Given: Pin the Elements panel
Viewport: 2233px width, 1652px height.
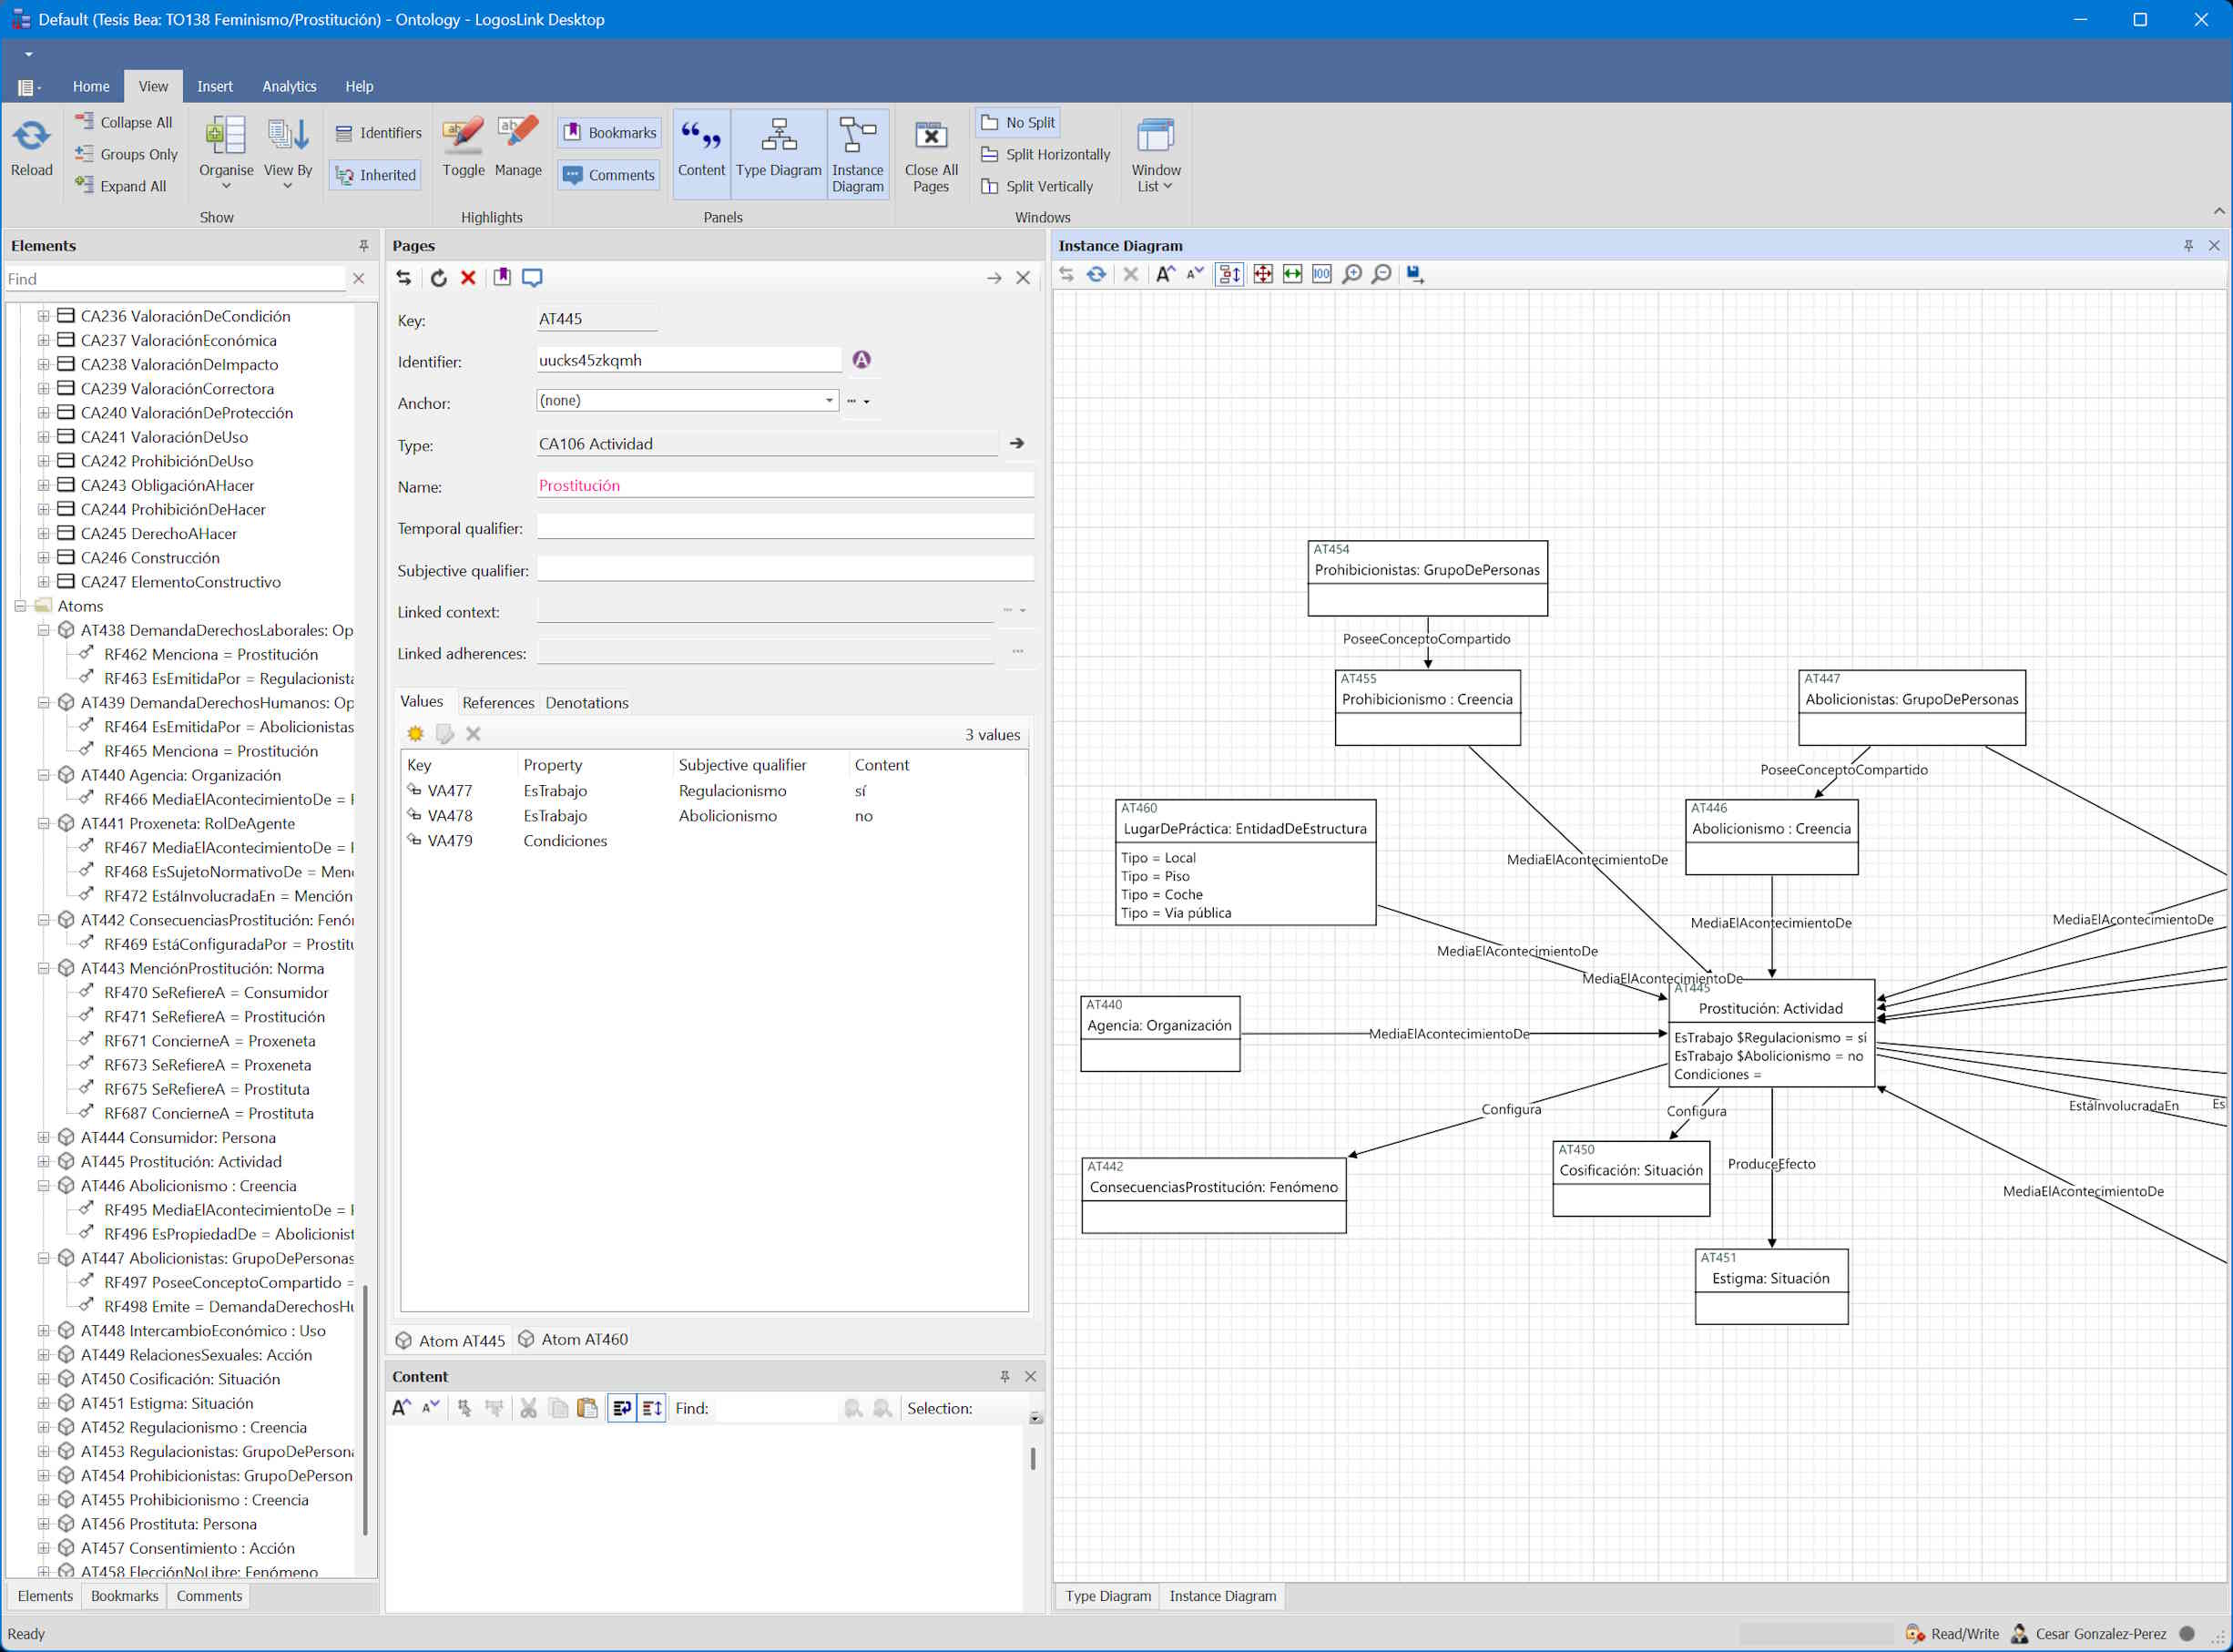Looking at the screenshot, I should 364,246.
